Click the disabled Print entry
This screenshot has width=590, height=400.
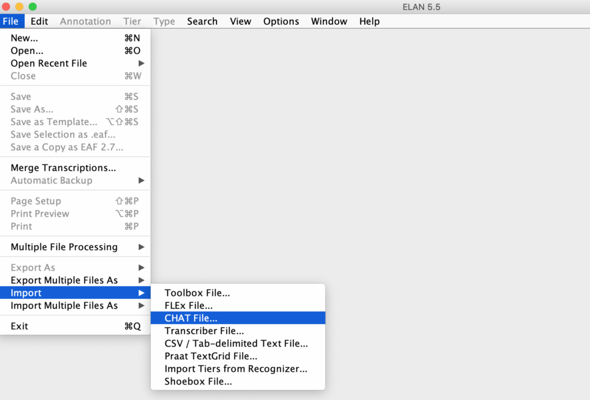(75, 226)
